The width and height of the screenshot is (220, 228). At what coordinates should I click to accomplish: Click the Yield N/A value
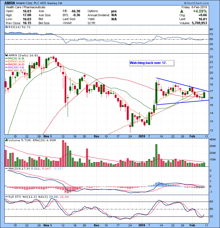point(114,19)
